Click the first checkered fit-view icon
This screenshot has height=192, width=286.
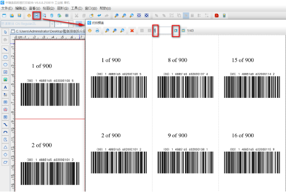pyautogui.click(x=139, y=16)
